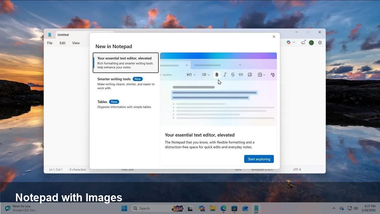Select the clear formatting icon
The height and width of the screenshot is (214, 380).
coord(273,75)
